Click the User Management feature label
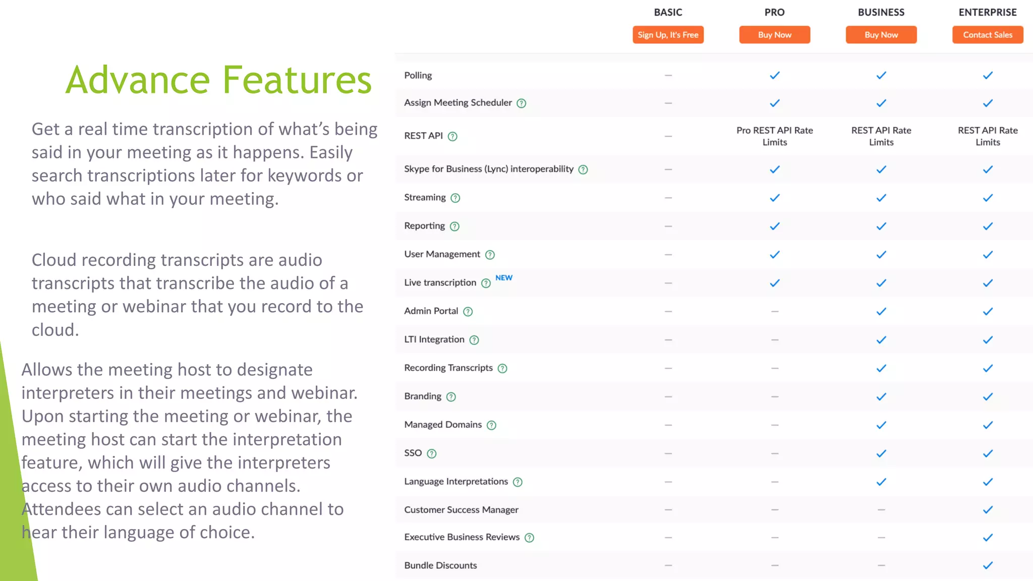The image size is (1033, 581). (442, 254)
